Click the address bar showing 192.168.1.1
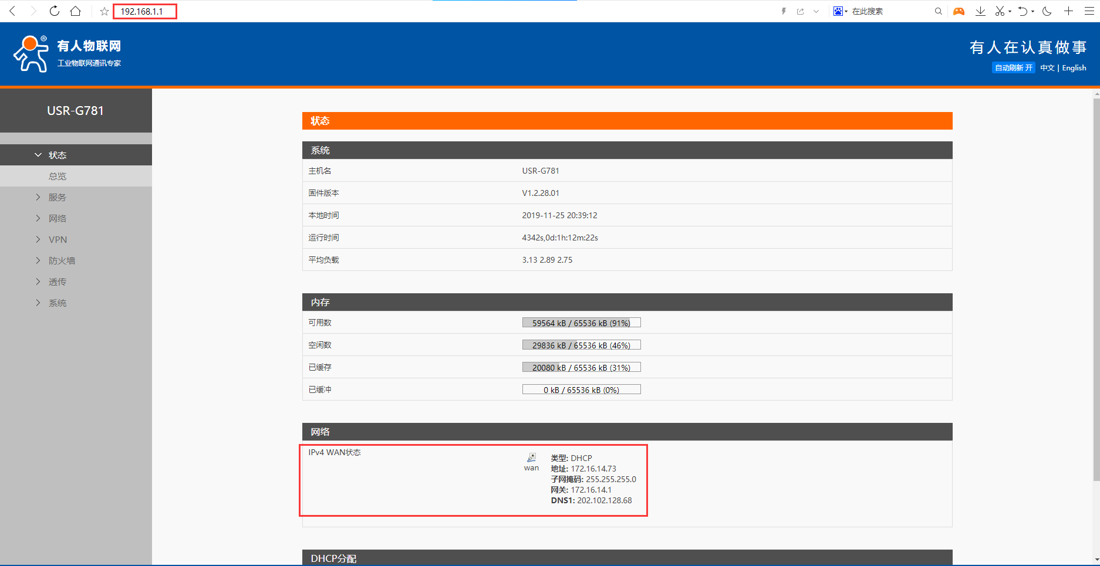This screenshot has height=566, width=1100. click(x=144, y=11)
